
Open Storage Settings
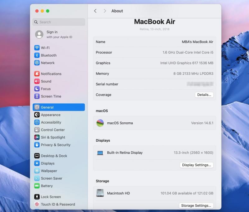(x=196, y=205)
